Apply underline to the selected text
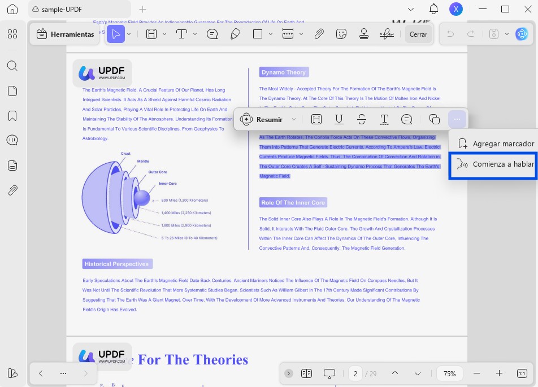 pyautogui.click(x=339, y=119)
